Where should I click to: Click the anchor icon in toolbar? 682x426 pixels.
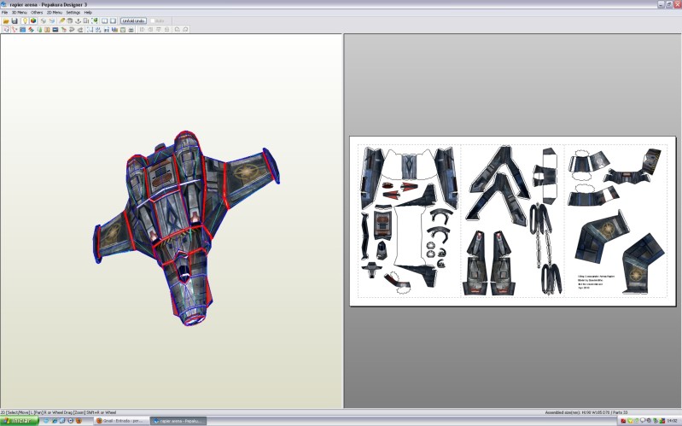click(78, 20)
